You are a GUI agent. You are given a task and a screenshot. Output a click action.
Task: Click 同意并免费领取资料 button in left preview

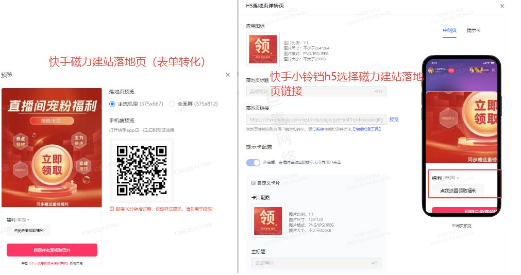coord(52,250)
